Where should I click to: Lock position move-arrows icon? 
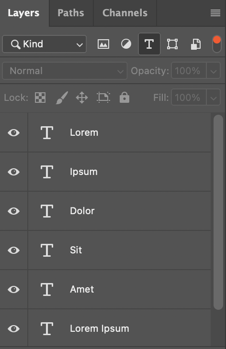[x=82, y=98]
